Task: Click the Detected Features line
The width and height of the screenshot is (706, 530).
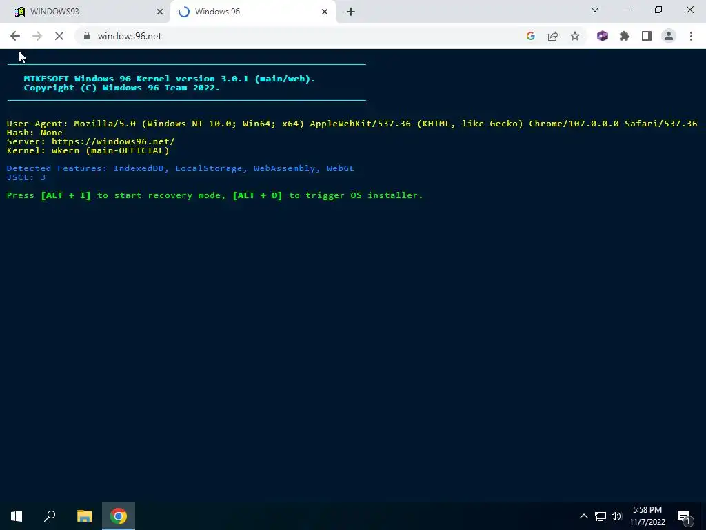Action: [x=181, y=168]
